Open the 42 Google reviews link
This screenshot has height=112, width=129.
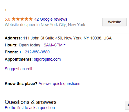click(51, 19)
